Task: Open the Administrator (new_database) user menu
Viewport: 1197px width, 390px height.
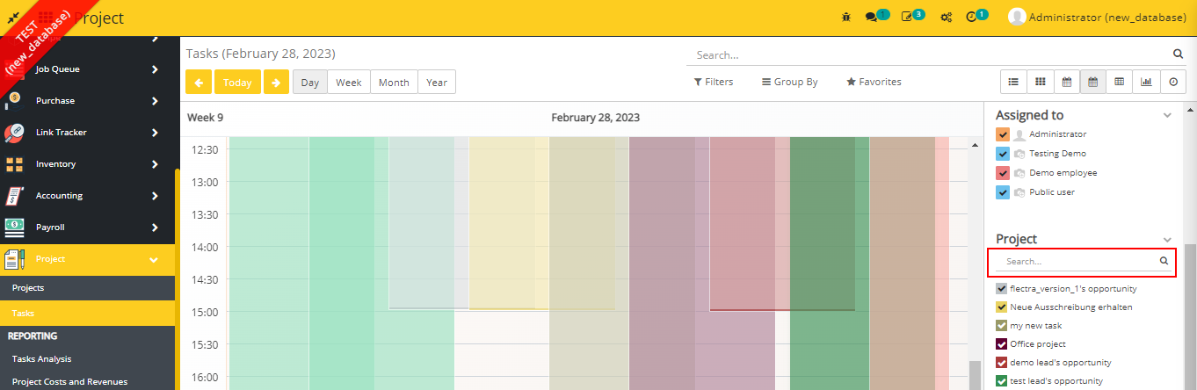Action: click(x=1096, y=17)
